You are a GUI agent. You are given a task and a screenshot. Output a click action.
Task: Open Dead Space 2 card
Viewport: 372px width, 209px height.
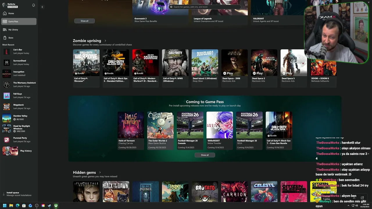click(264, 68)
